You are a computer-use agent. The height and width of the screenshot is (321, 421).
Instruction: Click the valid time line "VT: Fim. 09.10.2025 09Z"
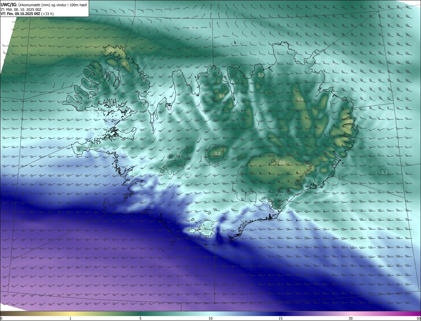point(21,14)
